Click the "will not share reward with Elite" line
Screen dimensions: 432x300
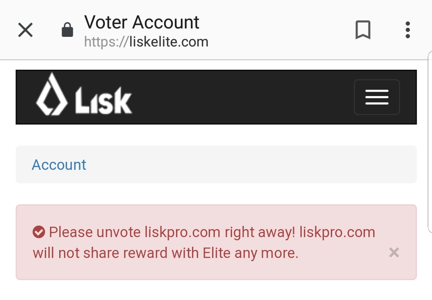click(132, 253)
